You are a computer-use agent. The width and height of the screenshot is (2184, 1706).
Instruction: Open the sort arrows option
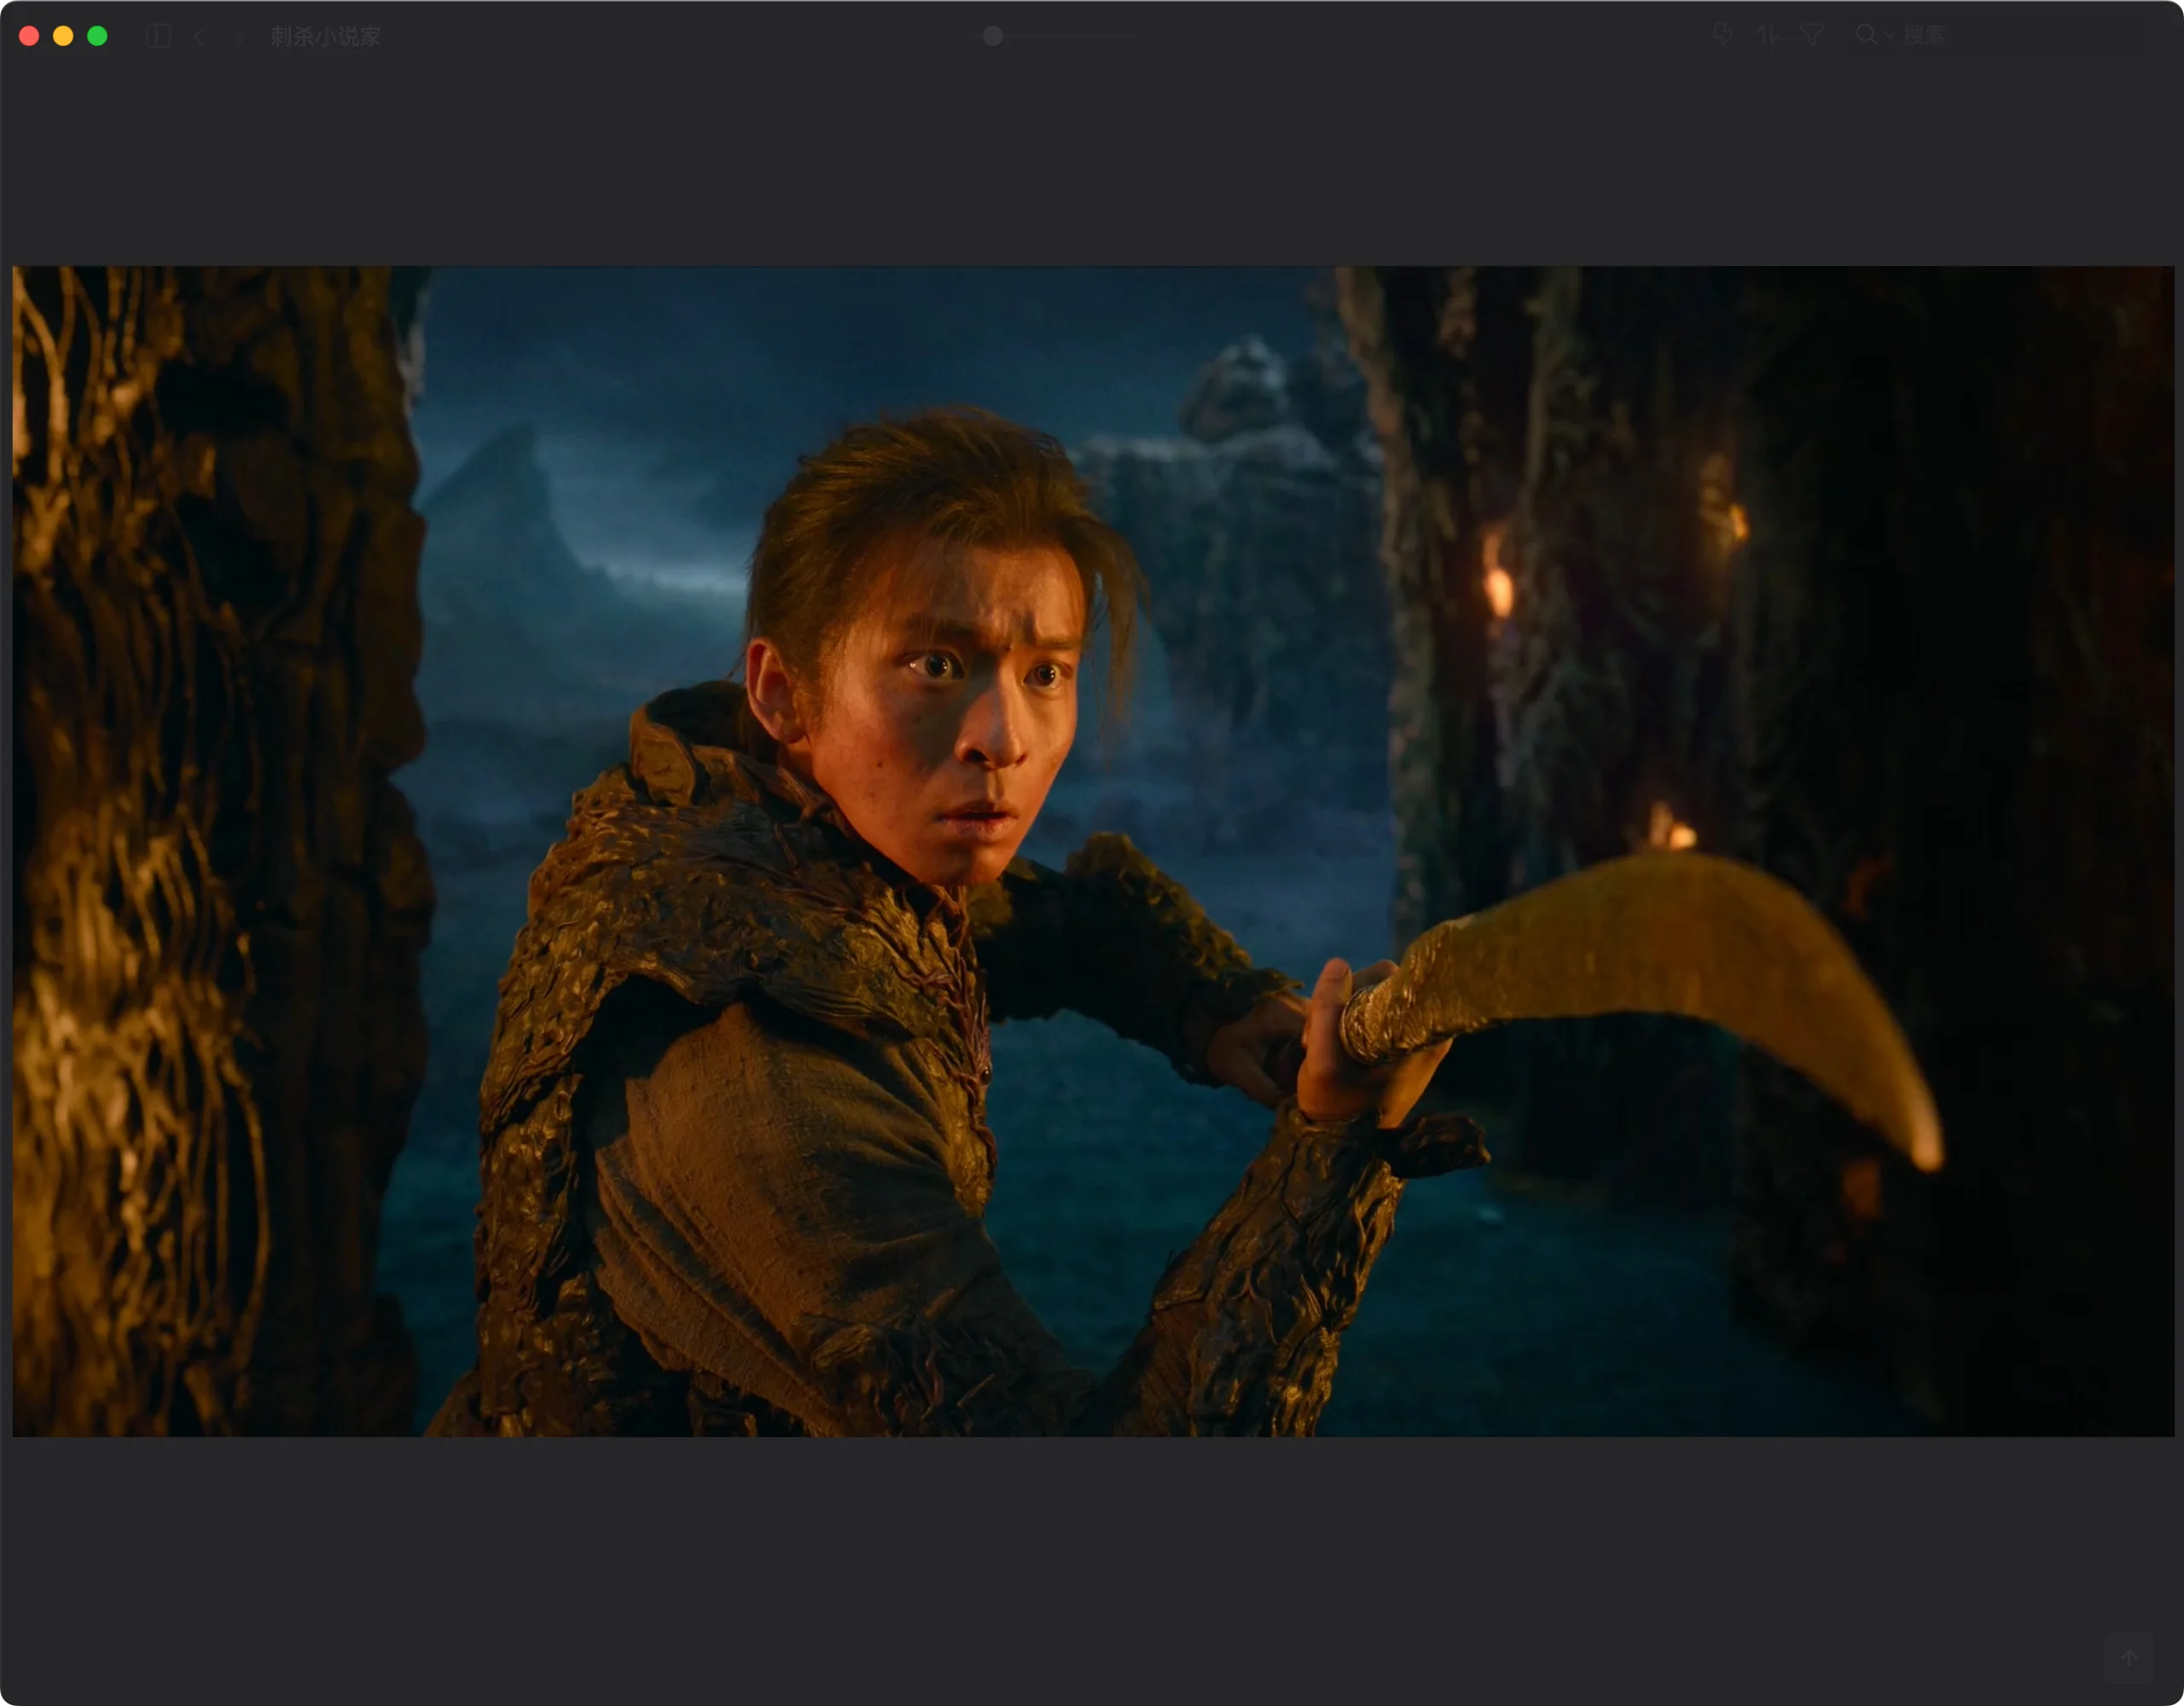(x=1767, y=35)
